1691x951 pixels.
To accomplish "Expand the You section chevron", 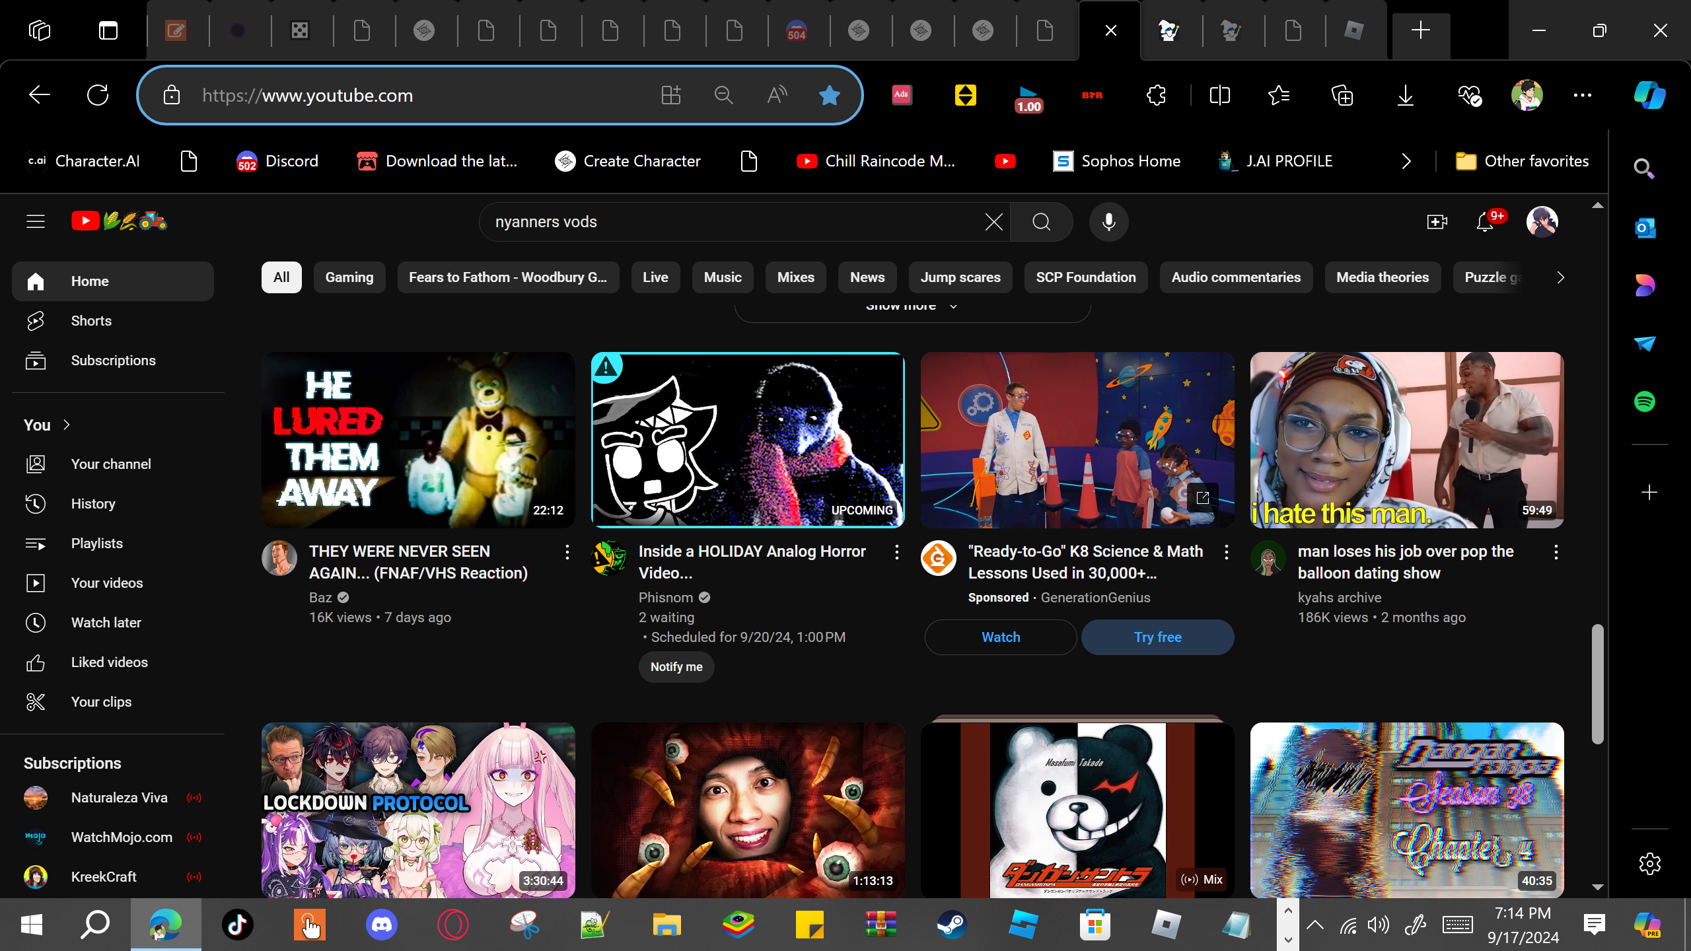I will pyautogui.click(x=66, y=425).
